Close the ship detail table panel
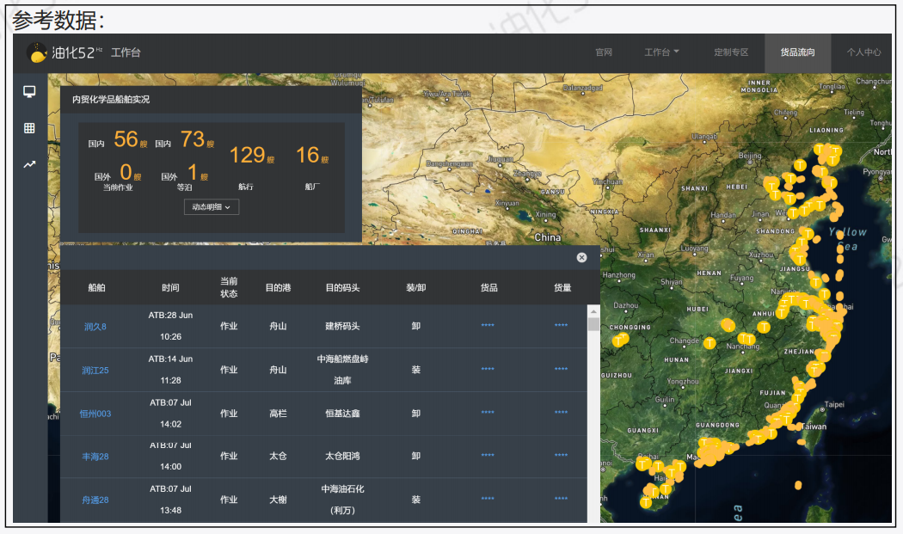Image resolution: width=903 pixels, height=534 pixels. 581,257
